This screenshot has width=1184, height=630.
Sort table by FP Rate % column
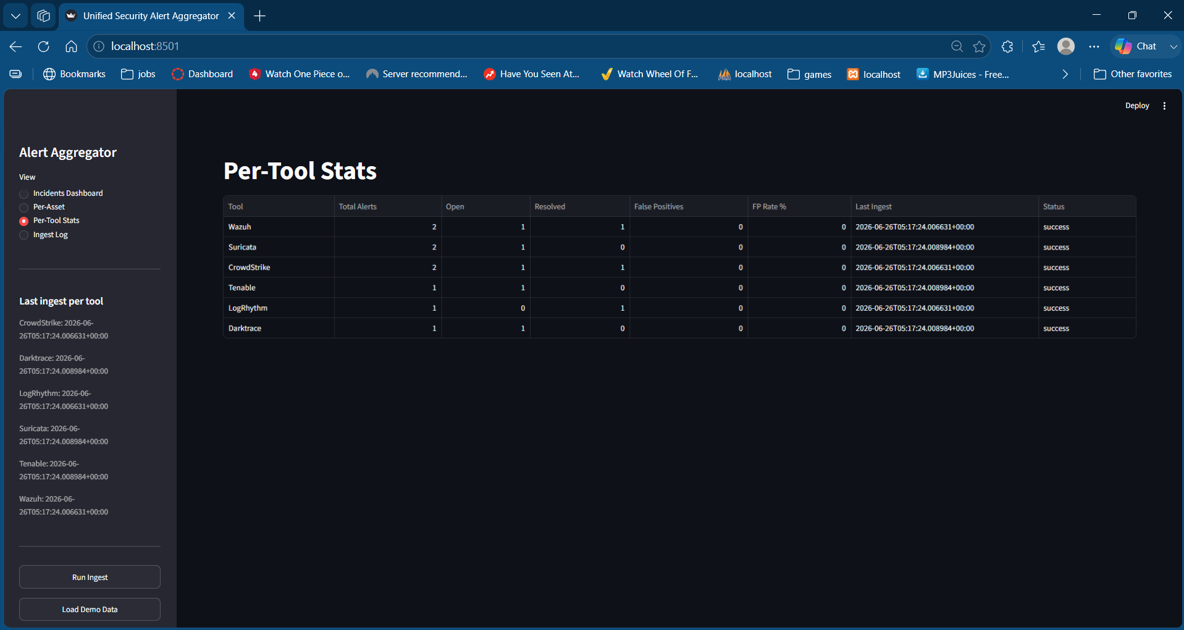coord(799,206)
